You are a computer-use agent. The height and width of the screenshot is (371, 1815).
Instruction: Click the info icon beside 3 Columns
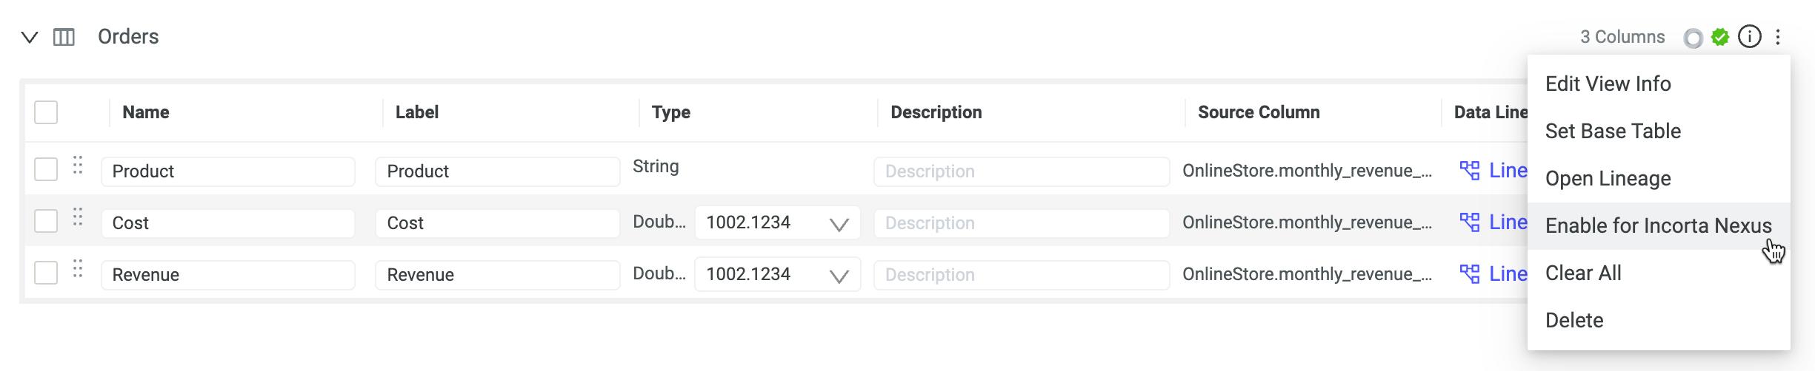(x=1749, y=36)
